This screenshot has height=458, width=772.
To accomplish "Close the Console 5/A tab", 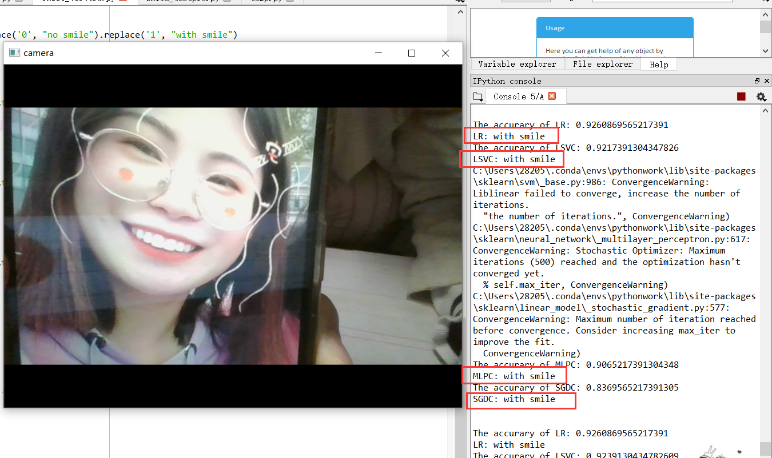I will pyautogui.click(x=552, y=96).
